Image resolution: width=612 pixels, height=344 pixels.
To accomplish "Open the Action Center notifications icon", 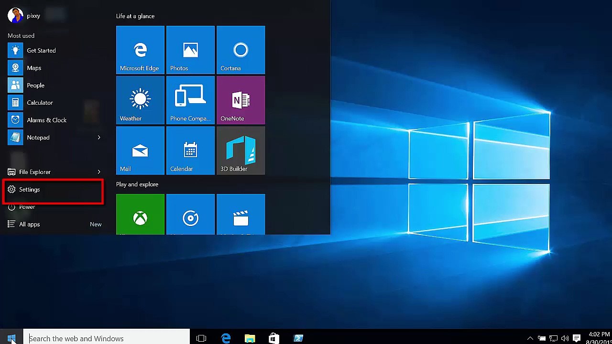I will (577, 338).
